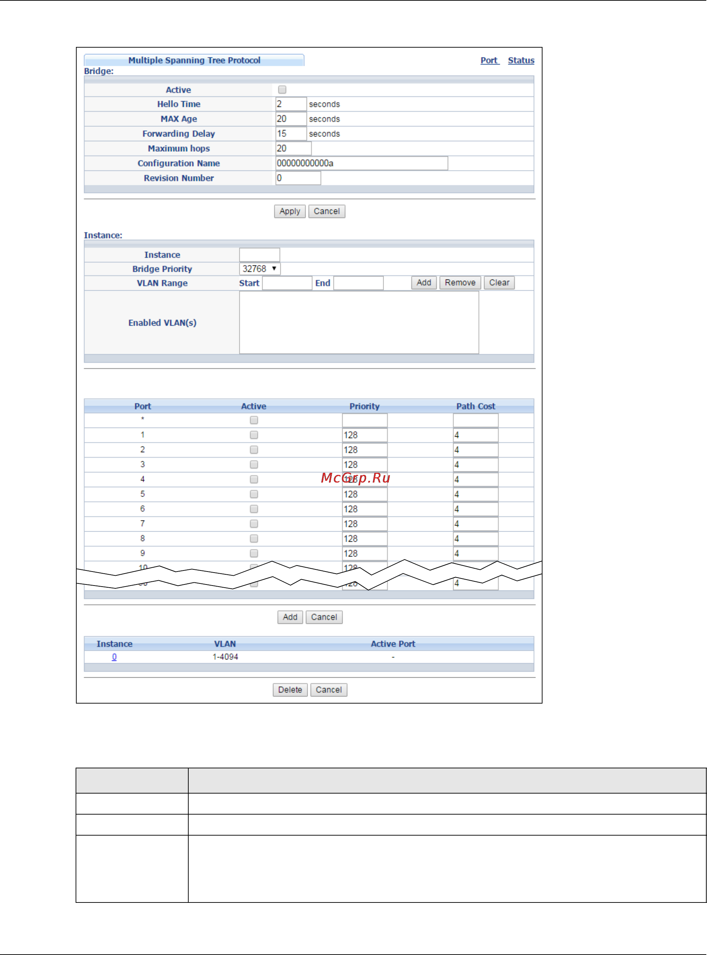Click Path Cost field for port 7
The height and width of the screenshot is (955, 707).
click(x=475, y=524)
